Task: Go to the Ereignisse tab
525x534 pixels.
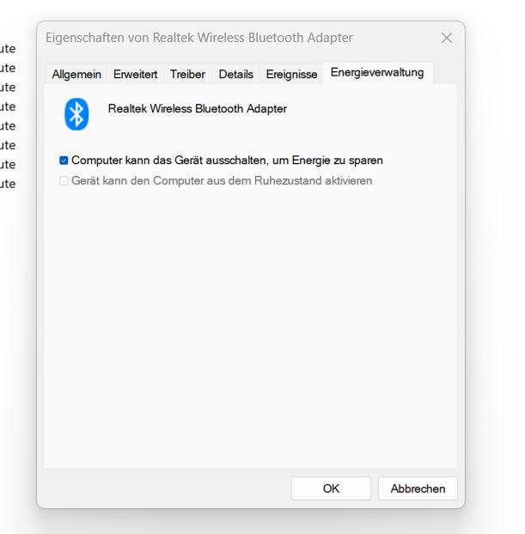Action: [291, 74]
